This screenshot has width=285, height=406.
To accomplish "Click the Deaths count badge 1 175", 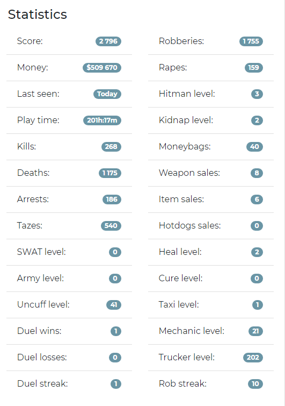I will pyautogui.click(x=110, y=173).
